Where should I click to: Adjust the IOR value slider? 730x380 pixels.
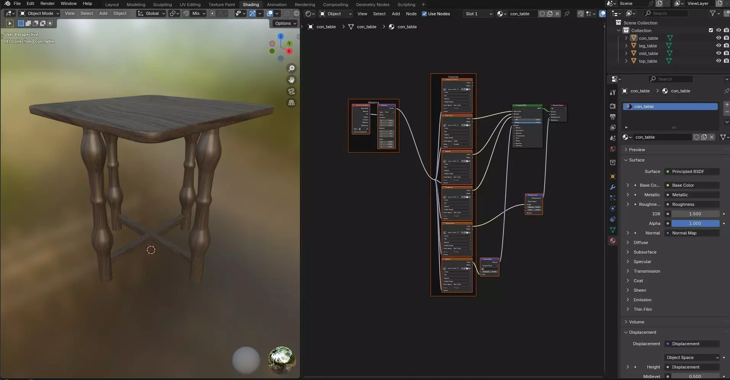tap(695, 214)
